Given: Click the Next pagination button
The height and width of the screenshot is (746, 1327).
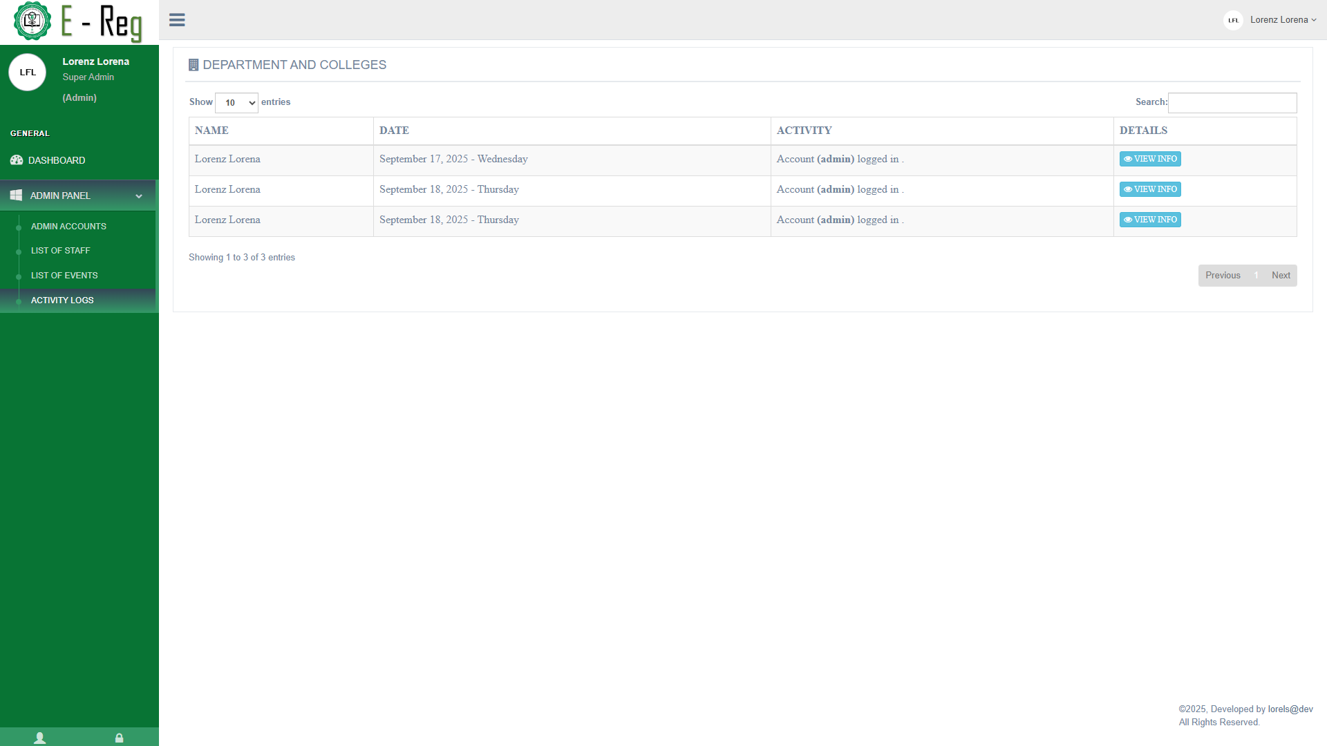Looking at the screenshot, I should 1280,276.
